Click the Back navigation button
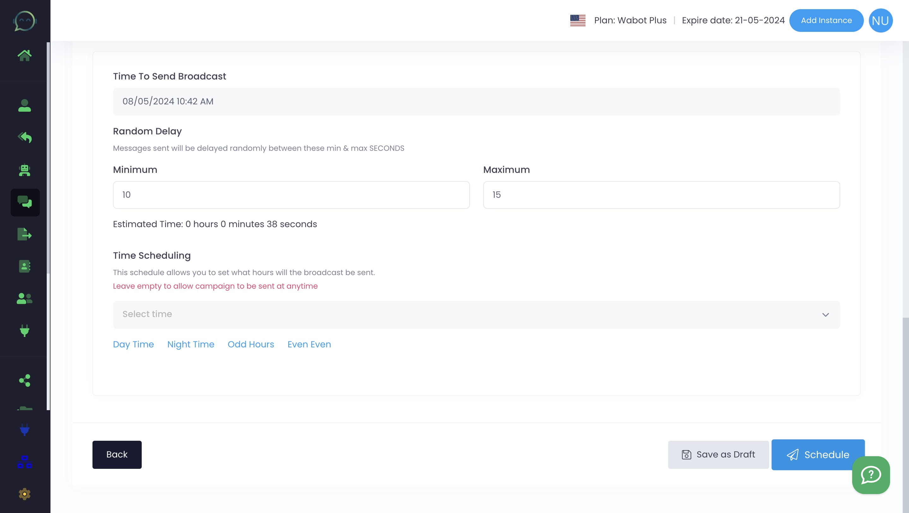909x513 pixels. pyautogui.click(x=117, y=454)
